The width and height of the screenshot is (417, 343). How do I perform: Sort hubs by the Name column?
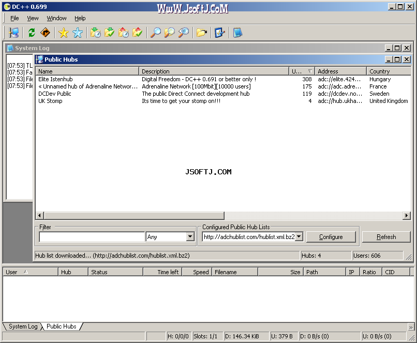pyautogui.click(x=87, y=71)
